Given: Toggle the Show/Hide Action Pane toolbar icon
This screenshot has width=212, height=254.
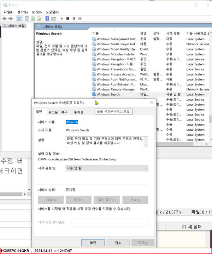Looking at the screenshot, I should 53,19.
